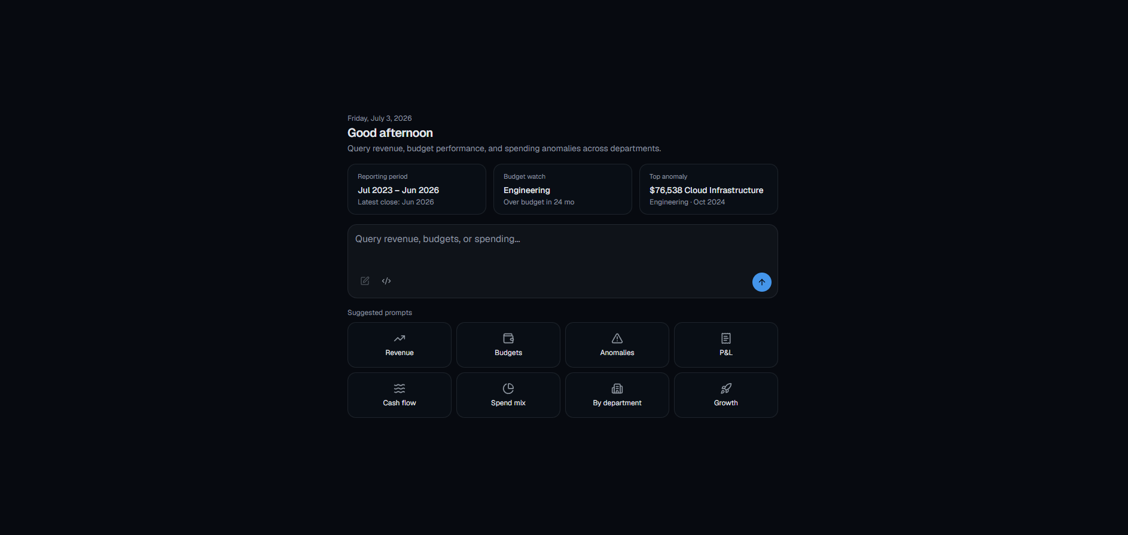Select the Revenue suggested prompt label

400,353
